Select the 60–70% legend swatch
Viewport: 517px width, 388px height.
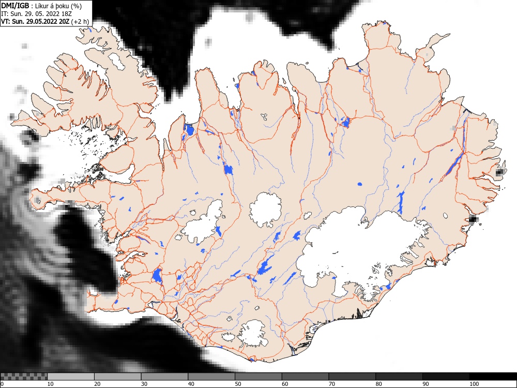pos(306,377)
